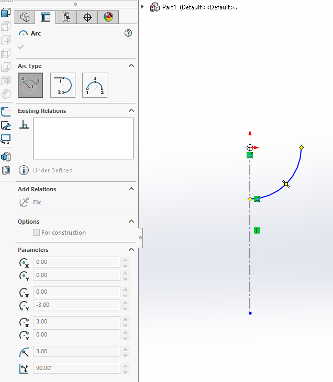This screenshot has height=382, width=333.
Task: Click the Part1 (Default<<Default>... tree item
Action: point(201,7)
